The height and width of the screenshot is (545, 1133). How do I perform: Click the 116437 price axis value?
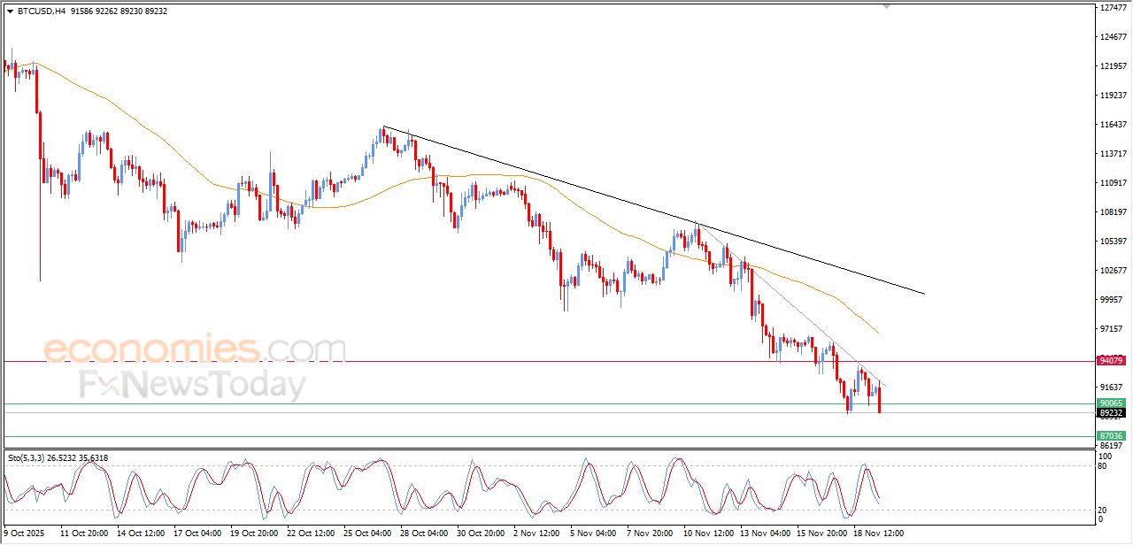click(1113, 125)
